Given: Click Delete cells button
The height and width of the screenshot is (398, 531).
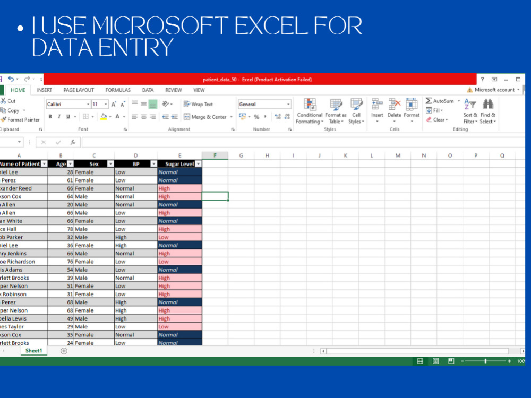Looking at the screenshot, I should point(394,111).
